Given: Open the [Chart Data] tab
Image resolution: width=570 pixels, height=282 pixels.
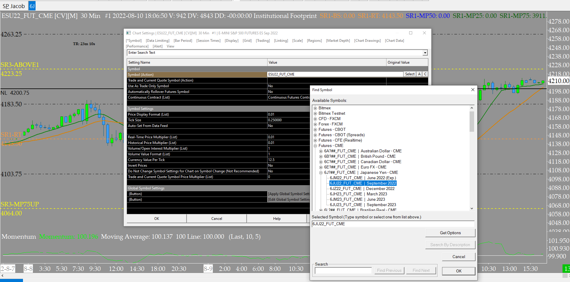Looking at the screenshot, I should pyautogui.click(x=395, y=41).
